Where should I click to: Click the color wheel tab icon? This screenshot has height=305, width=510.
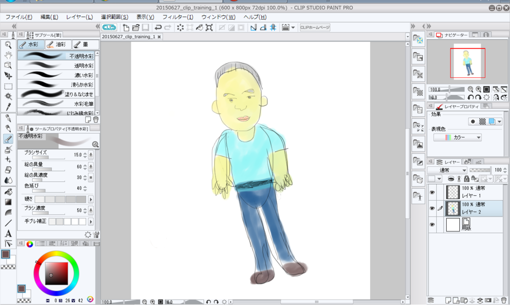29,244
